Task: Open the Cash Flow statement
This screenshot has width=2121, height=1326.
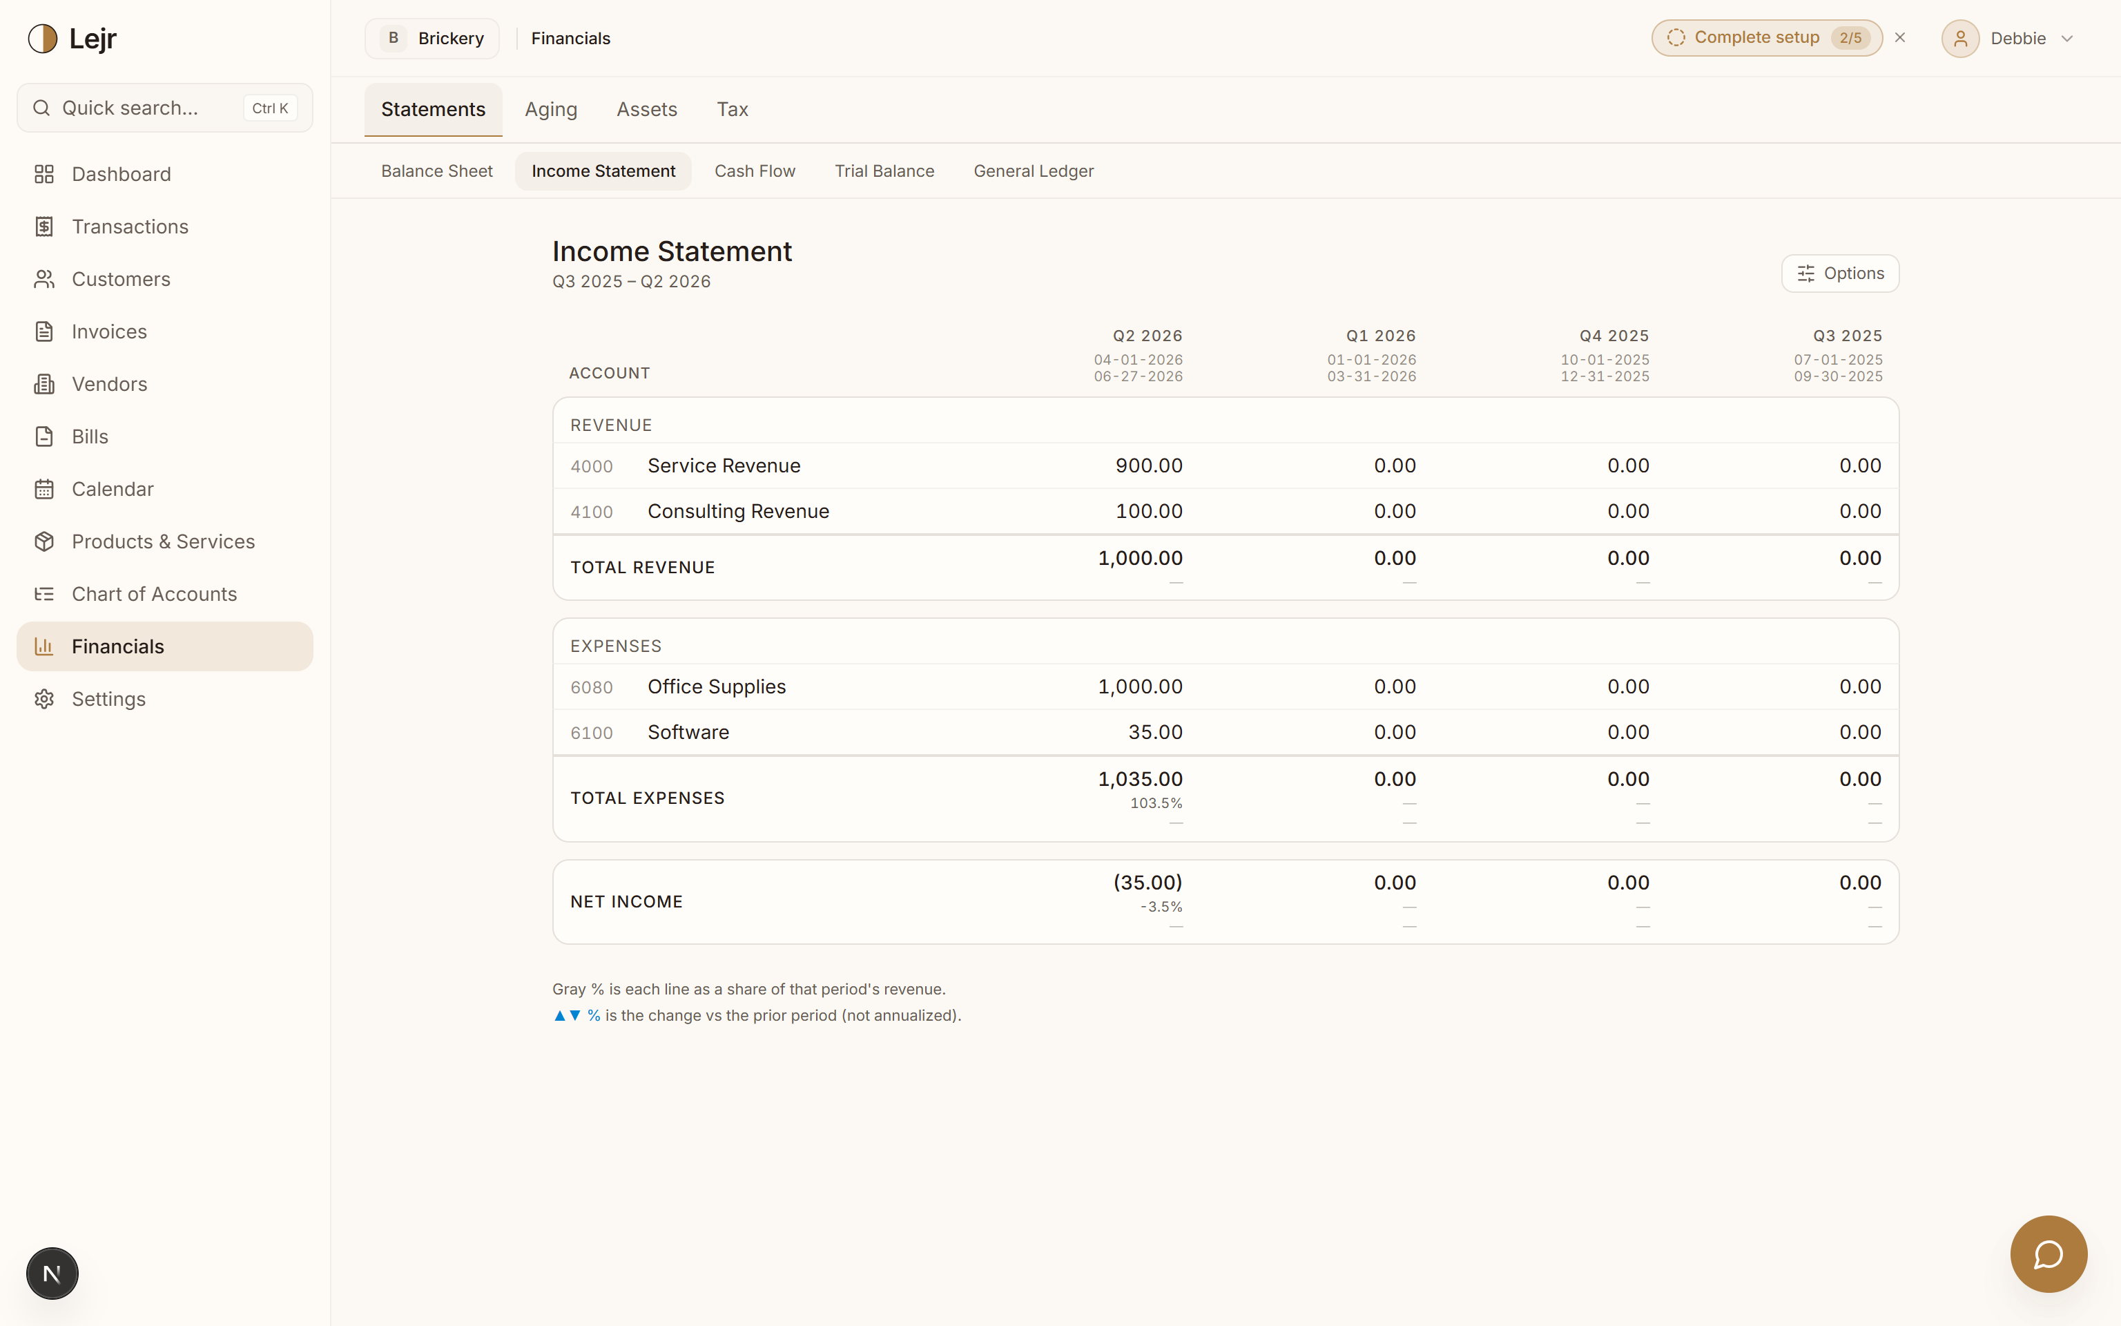Action: (755, 171)
